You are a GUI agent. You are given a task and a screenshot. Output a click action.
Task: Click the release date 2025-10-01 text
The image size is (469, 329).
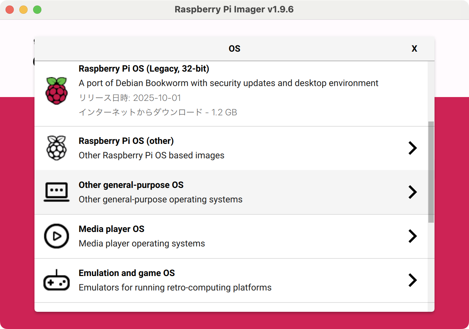point(130,98)
